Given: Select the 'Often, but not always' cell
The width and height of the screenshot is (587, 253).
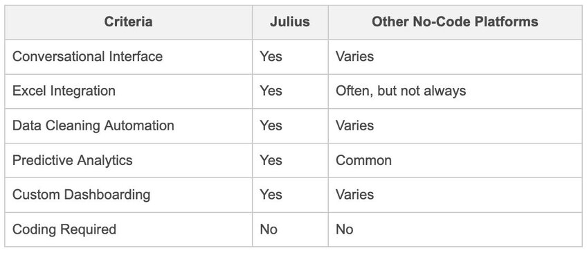Looking at the screenshot, I should click(x=455, y=91).
